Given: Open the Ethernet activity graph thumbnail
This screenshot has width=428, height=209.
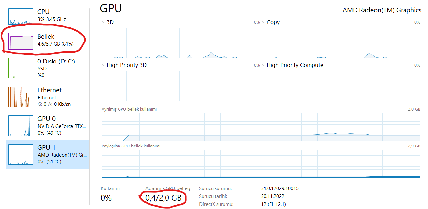Looking at the screenshot, I should pos(21,97).
